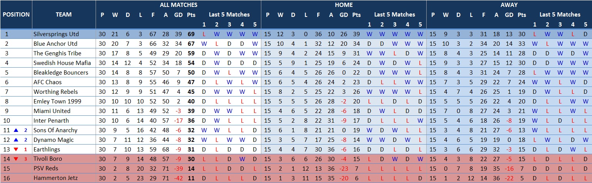Select the Bleakledge Bouncers team cell
592x183 pixels.
pyautogui.click(x=61, y=72)
